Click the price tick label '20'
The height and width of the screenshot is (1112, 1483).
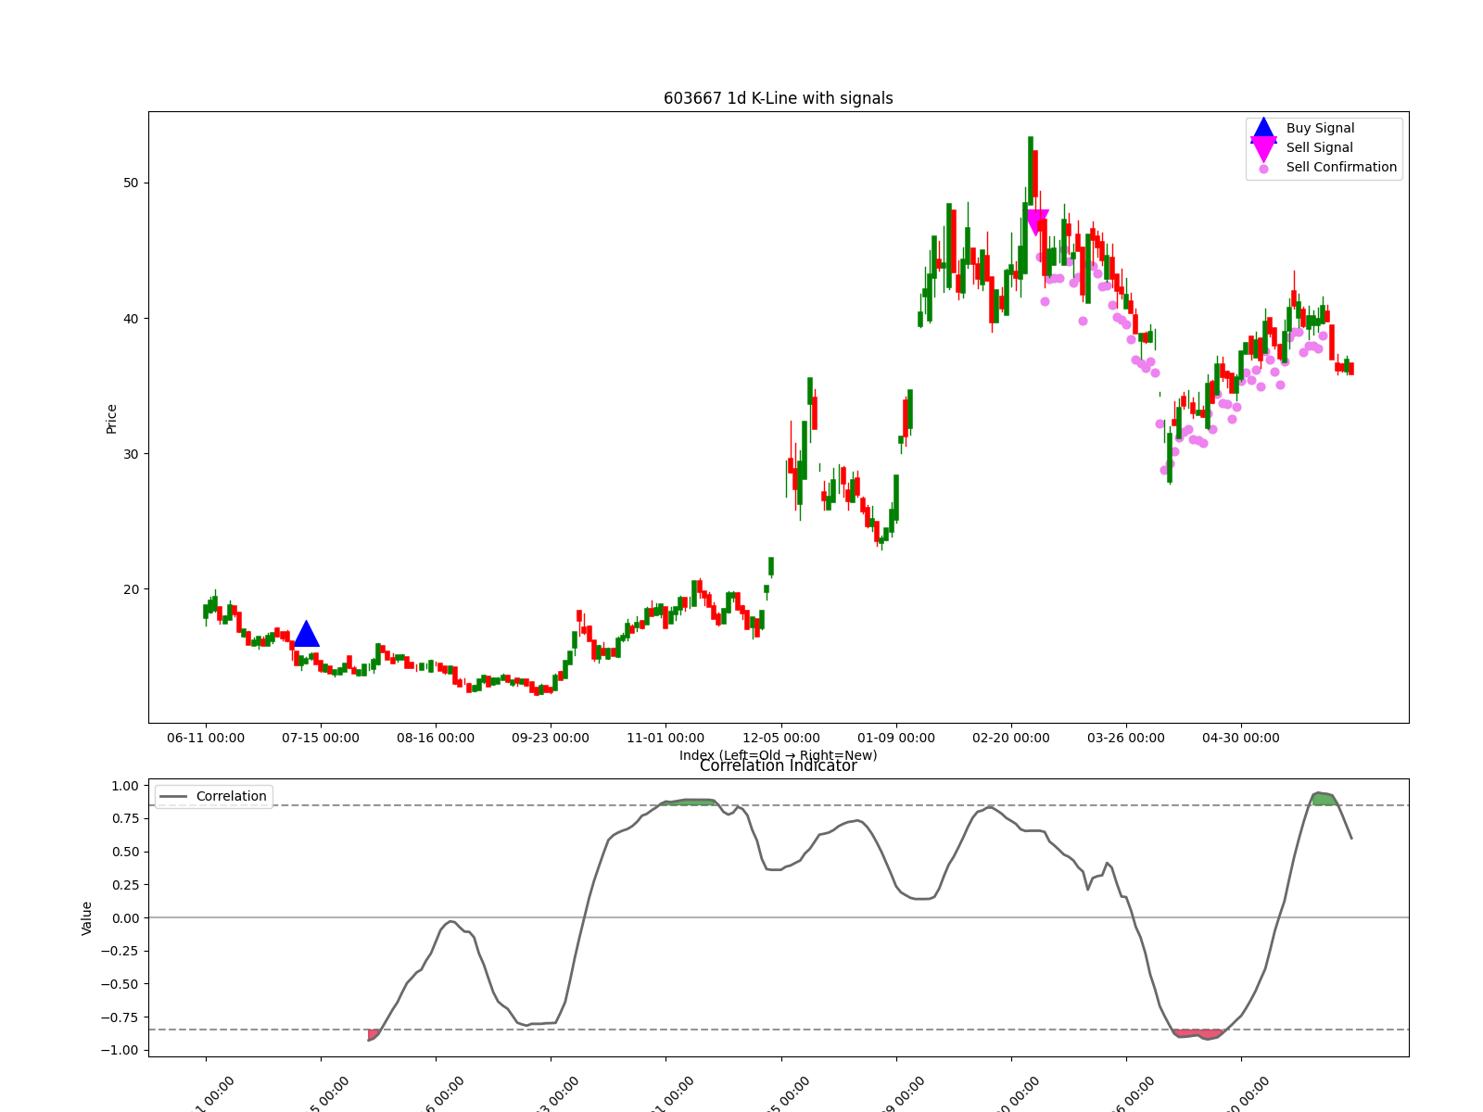click(130, 589)
